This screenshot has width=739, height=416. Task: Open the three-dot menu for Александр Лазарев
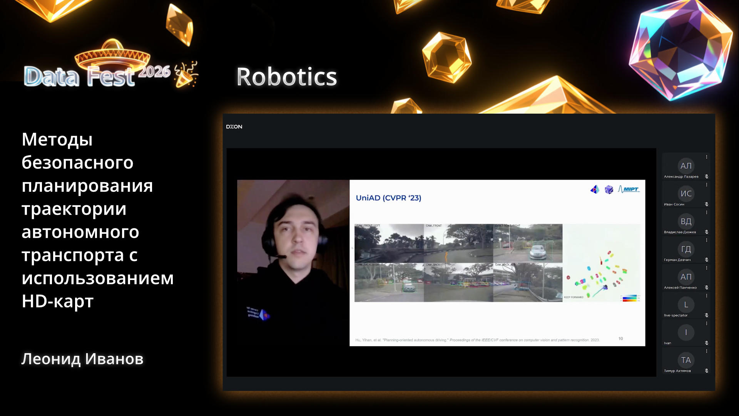point(707,157)
